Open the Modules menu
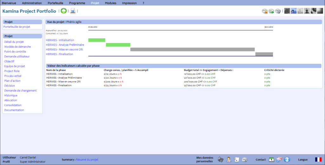Viewport: 325px width, 165px height. tap(110, 3)
